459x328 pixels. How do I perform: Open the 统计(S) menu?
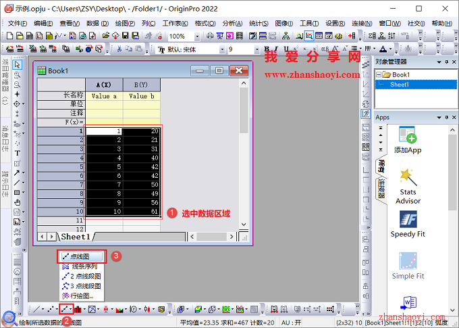click(x=259, y=23)
